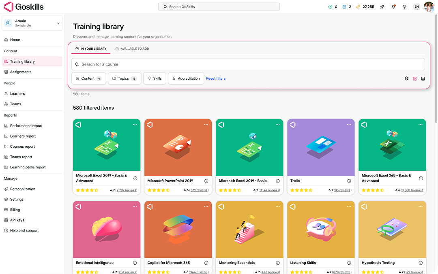Click the Reset filters link
This screenshot has height=274, width=438.
(216, 79)
